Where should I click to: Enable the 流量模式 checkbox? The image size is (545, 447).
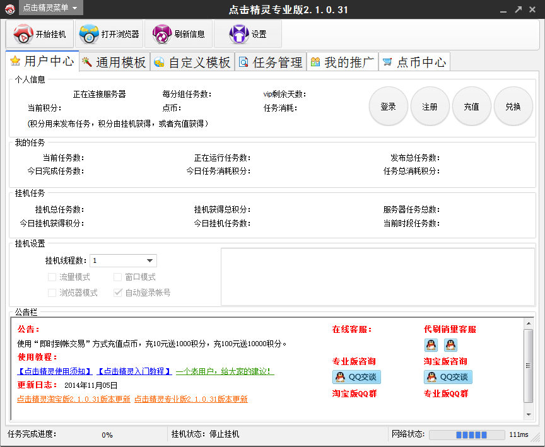pos(52,277)
